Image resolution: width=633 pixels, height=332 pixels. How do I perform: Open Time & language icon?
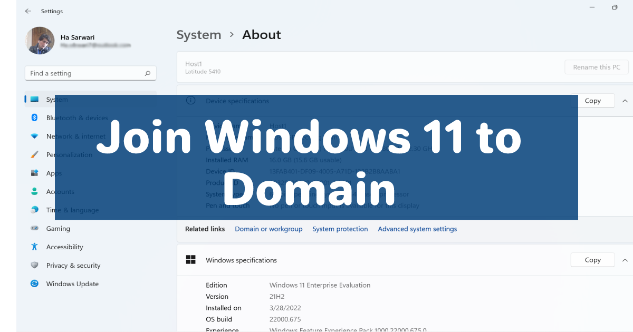coord(35,210)
